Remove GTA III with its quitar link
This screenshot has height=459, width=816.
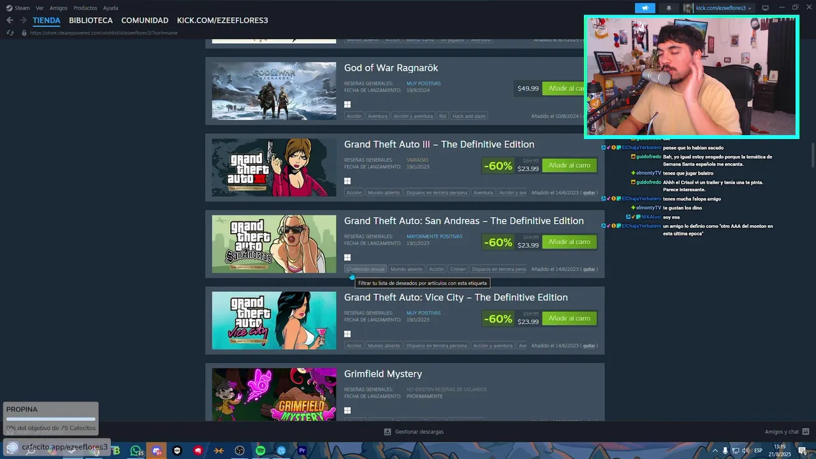click(x=589, y=193)
